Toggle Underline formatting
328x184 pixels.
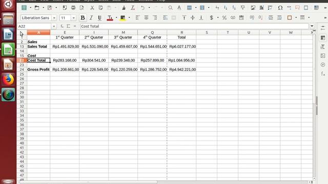99,18
